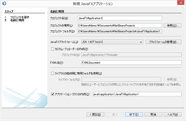Click the 終了(F) finish button
Viewport: 186px width, 121px height.
[x=134, y=114]
